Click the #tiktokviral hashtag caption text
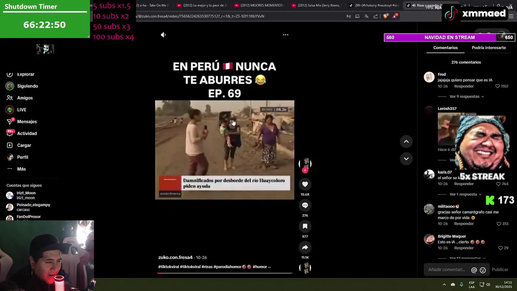The height and width of the screenshot is (291, 517). (x=168, y=267)
